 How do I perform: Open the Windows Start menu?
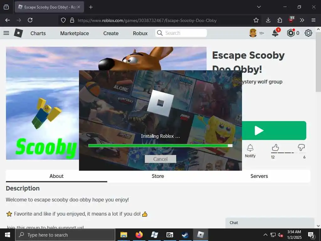click(8, 235)
